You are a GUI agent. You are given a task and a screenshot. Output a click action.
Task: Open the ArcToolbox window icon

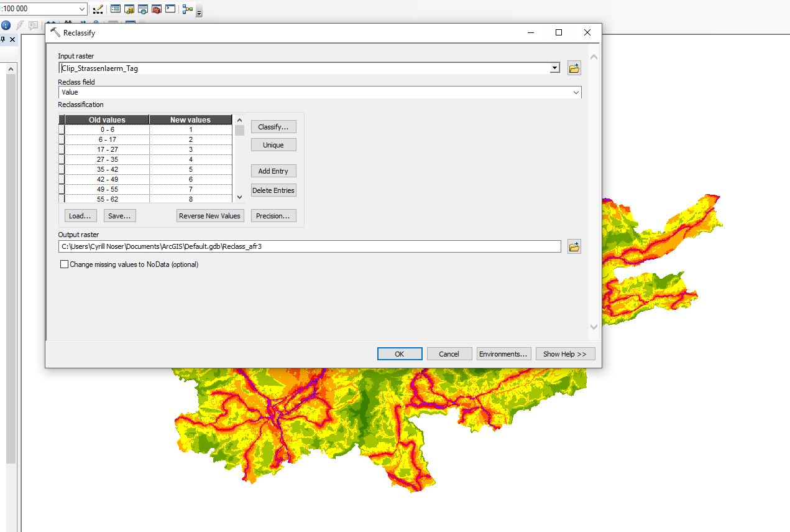pos(157,9)
